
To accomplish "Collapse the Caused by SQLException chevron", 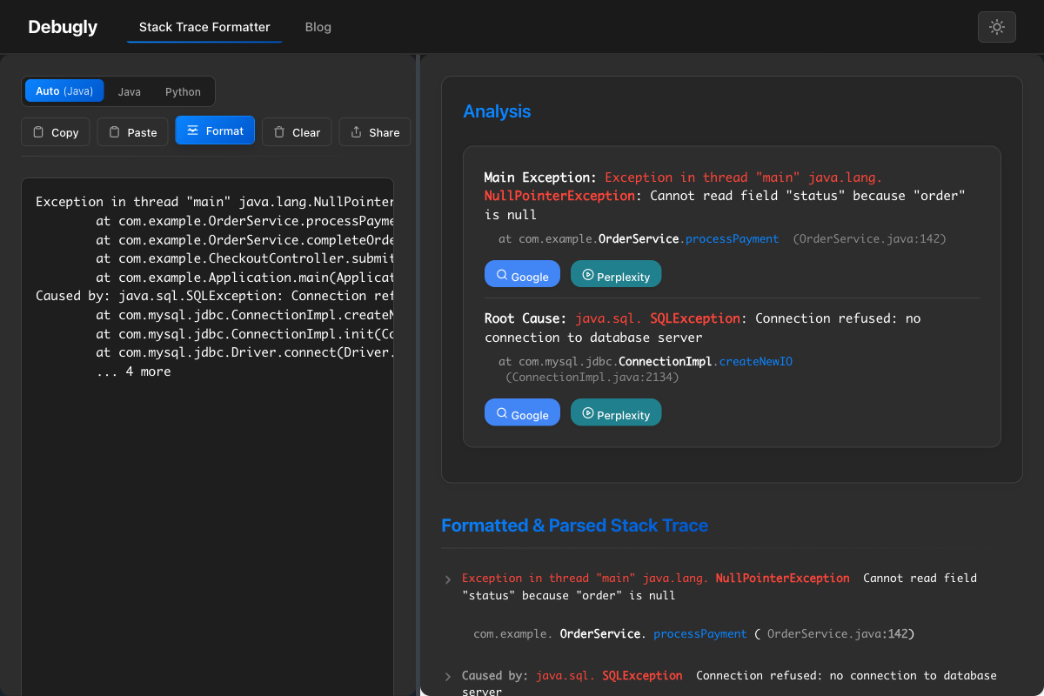I will [448, 677].
